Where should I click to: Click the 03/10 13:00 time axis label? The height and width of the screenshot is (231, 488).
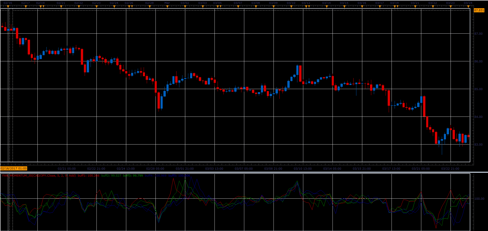pos(303,169)
